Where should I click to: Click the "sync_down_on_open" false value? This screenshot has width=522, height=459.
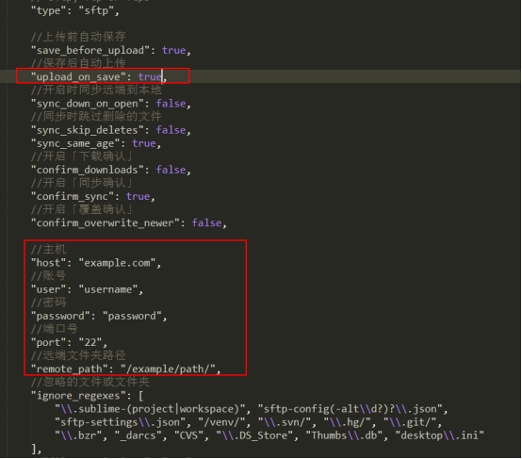pos(171,104)
